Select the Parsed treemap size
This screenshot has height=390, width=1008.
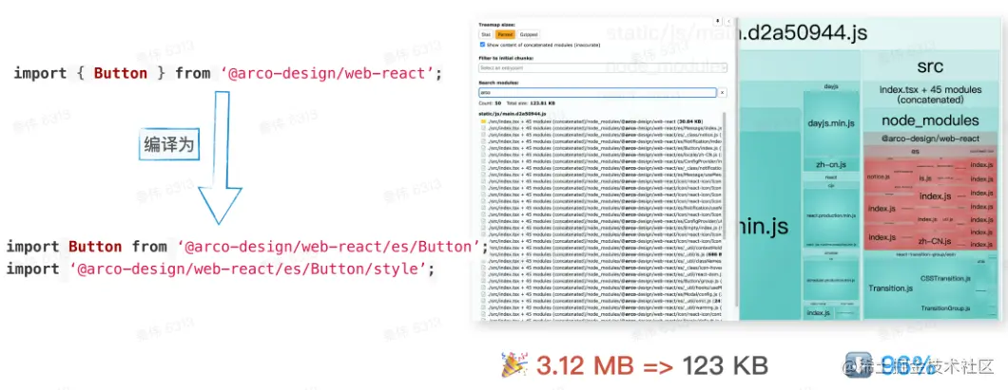tap(505, 35)
